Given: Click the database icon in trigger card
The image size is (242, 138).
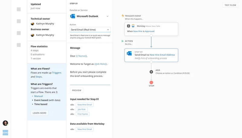Looking at the screenshot, I should coord(128,26).
